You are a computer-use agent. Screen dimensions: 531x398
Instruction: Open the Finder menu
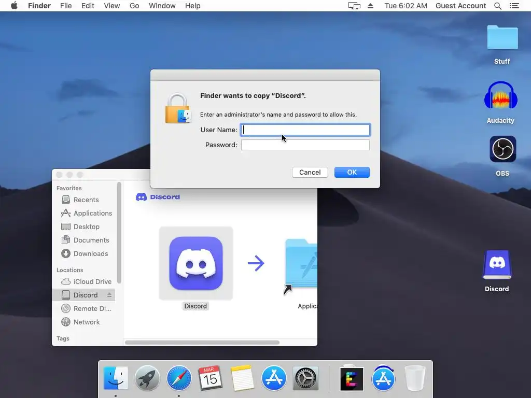(39, 6)
